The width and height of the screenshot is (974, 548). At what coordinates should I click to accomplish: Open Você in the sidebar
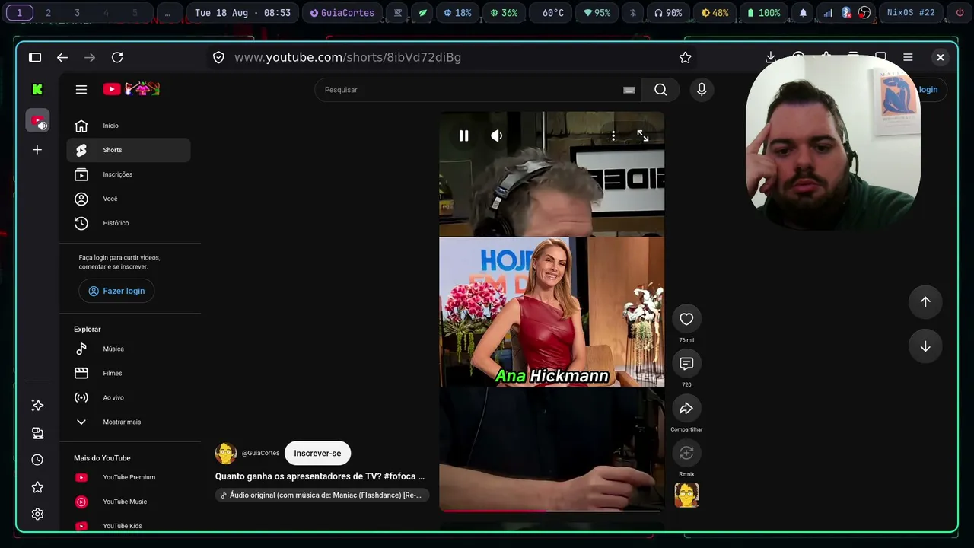[x=129, y=199]
